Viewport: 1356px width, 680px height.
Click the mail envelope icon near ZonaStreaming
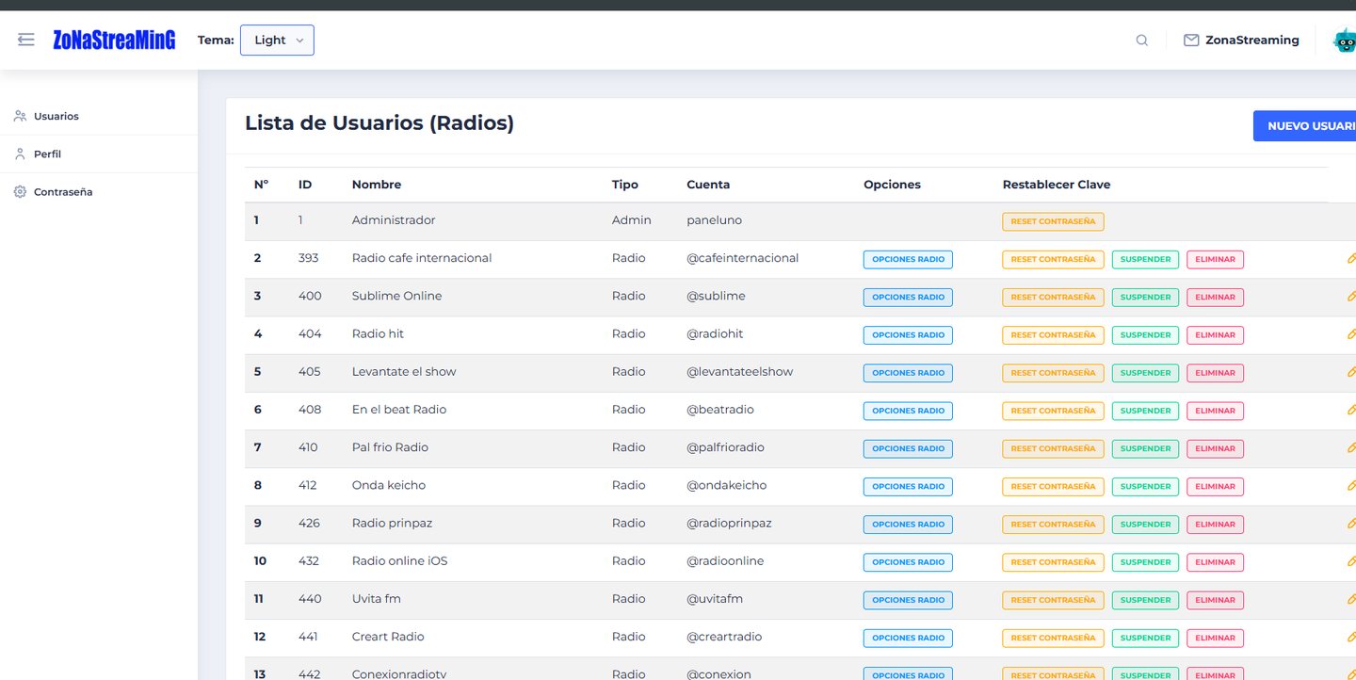coord(1191,40)
